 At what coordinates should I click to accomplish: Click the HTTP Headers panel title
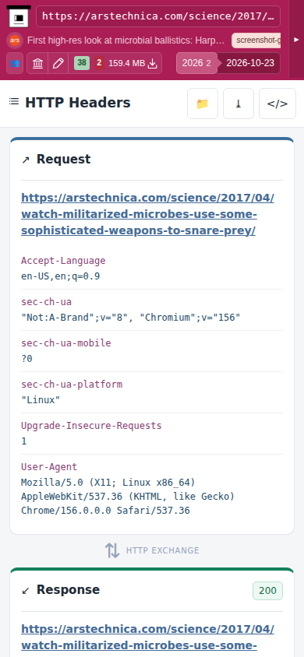click(x=78, y=103)
